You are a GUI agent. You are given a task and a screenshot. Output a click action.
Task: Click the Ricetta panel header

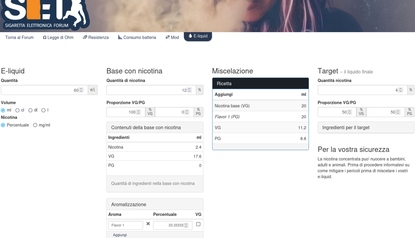(260, 83)
